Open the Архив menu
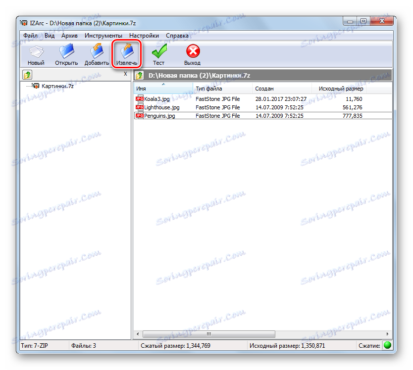 (69, 36)
